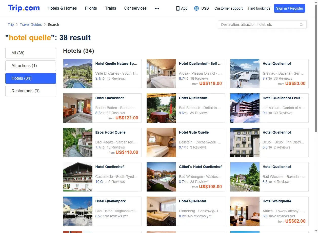
Task: Click the 76 Reviews text
Action: [x=283, y=79]
